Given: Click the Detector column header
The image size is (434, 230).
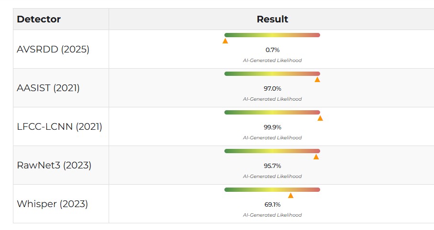Looking at the screenshot, I should point(39,20).
